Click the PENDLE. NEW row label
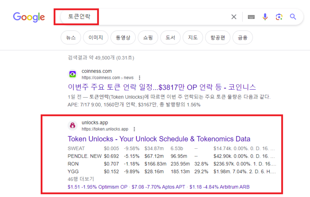This screenshot has width=310, height=197. [84, 156]
